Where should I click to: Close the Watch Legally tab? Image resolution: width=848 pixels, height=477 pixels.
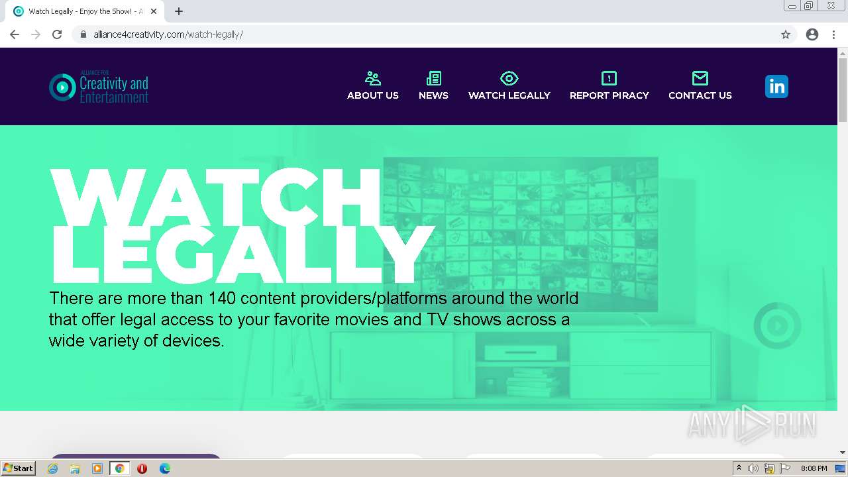pos(154,11)
